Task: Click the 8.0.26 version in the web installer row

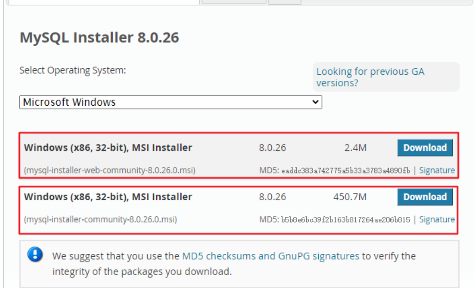Action: click(x=273, y=148)
